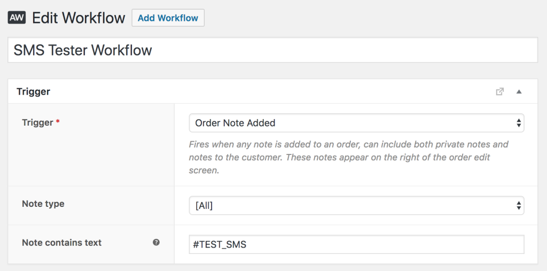Click the red required asterisk beside Trigger

coord(58,122)
